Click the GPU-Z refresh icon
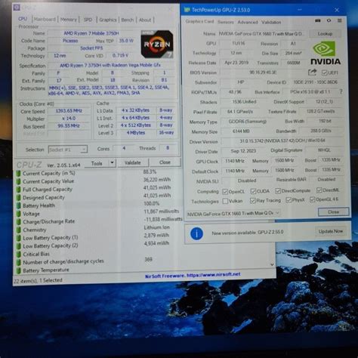The image size is (358, 358). 329,20
